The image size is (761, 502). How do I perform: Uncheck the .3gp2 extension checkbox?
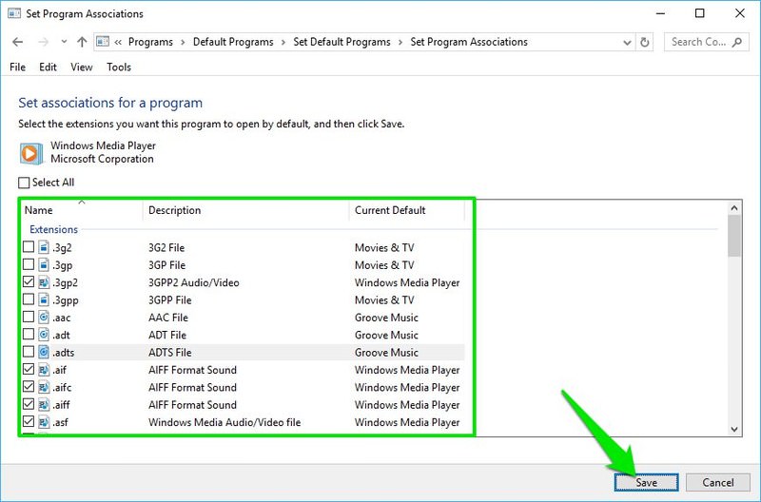point(29,281)
